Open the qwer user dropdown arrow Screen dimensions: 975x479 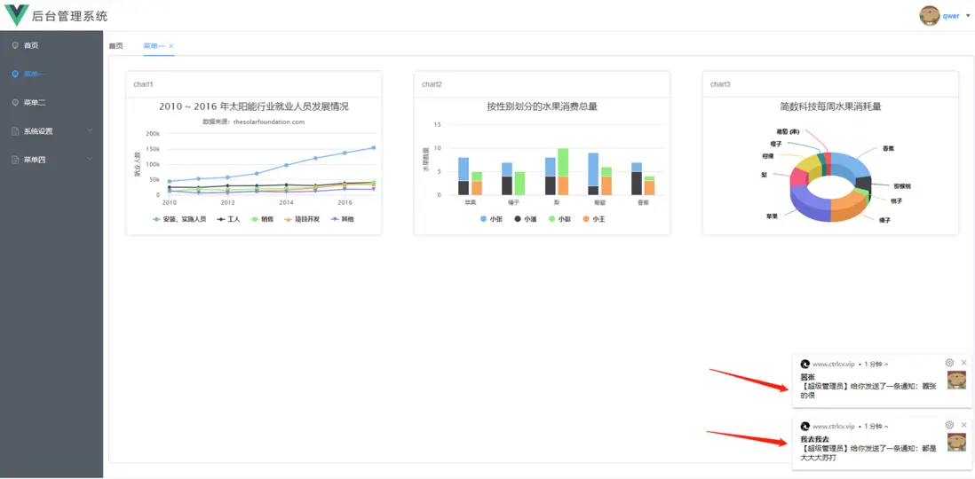[968, 16]
